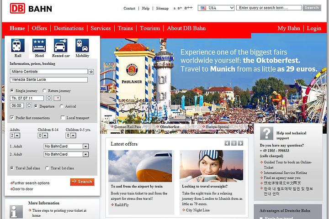Click the night train woman thumbnail
The height and width of the screenshot is (219, 329).
click(x=211, y=166)
